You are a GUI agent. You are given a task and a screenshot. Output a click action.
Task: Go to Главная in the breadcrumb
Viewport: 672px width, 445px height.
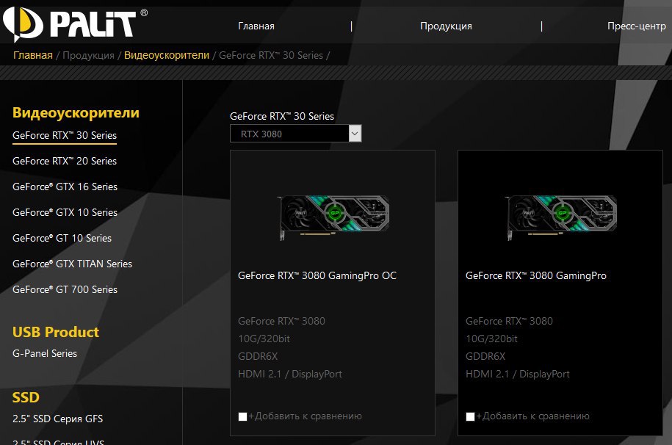tap(33, 55)
